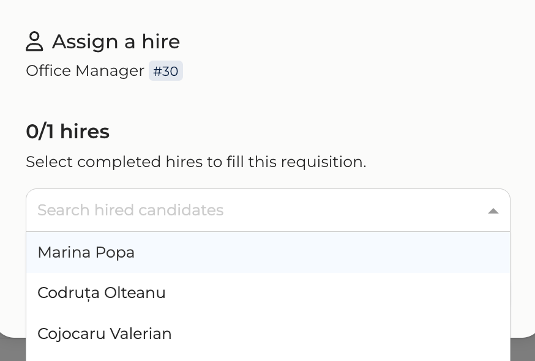Image resolution: width=535 pixels, height=361 pixels.
Task: Click the 0/1 hires counter heading
Action: point(68,132)
